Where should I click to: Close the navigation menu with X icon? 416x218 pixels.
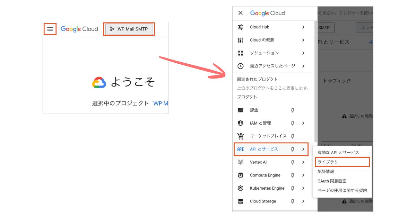pos(240,13)
